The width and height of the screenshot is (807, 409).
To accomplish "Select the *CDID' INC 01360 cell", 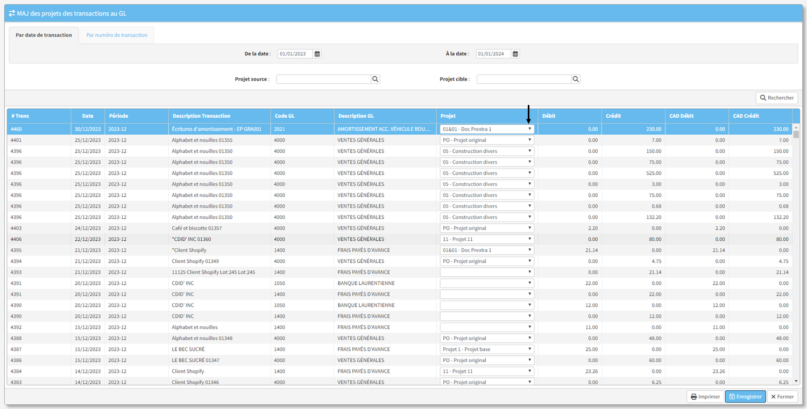I will 220,239.
